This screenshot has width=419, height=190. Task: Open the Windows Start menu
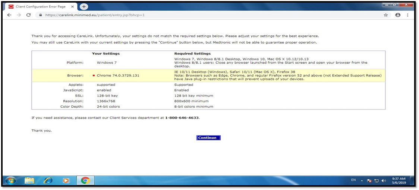pos(10,181)
